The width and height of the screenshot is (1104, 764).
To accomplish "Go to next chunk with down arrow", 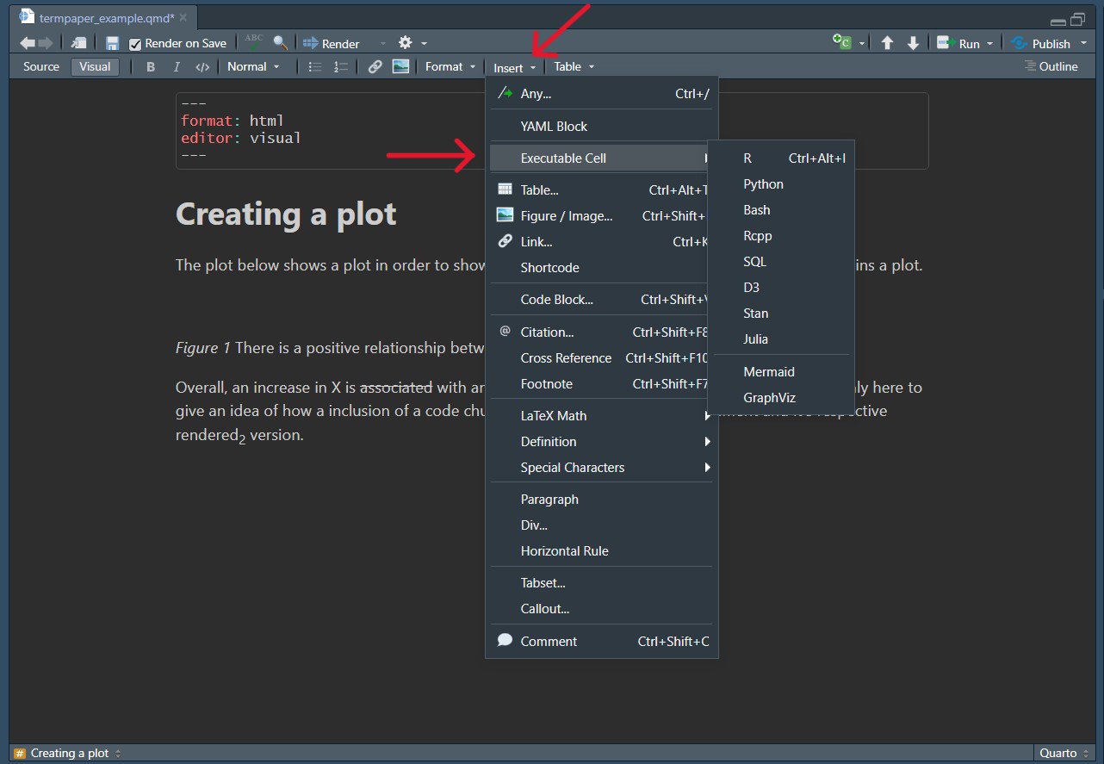I will tap(913, 43).
